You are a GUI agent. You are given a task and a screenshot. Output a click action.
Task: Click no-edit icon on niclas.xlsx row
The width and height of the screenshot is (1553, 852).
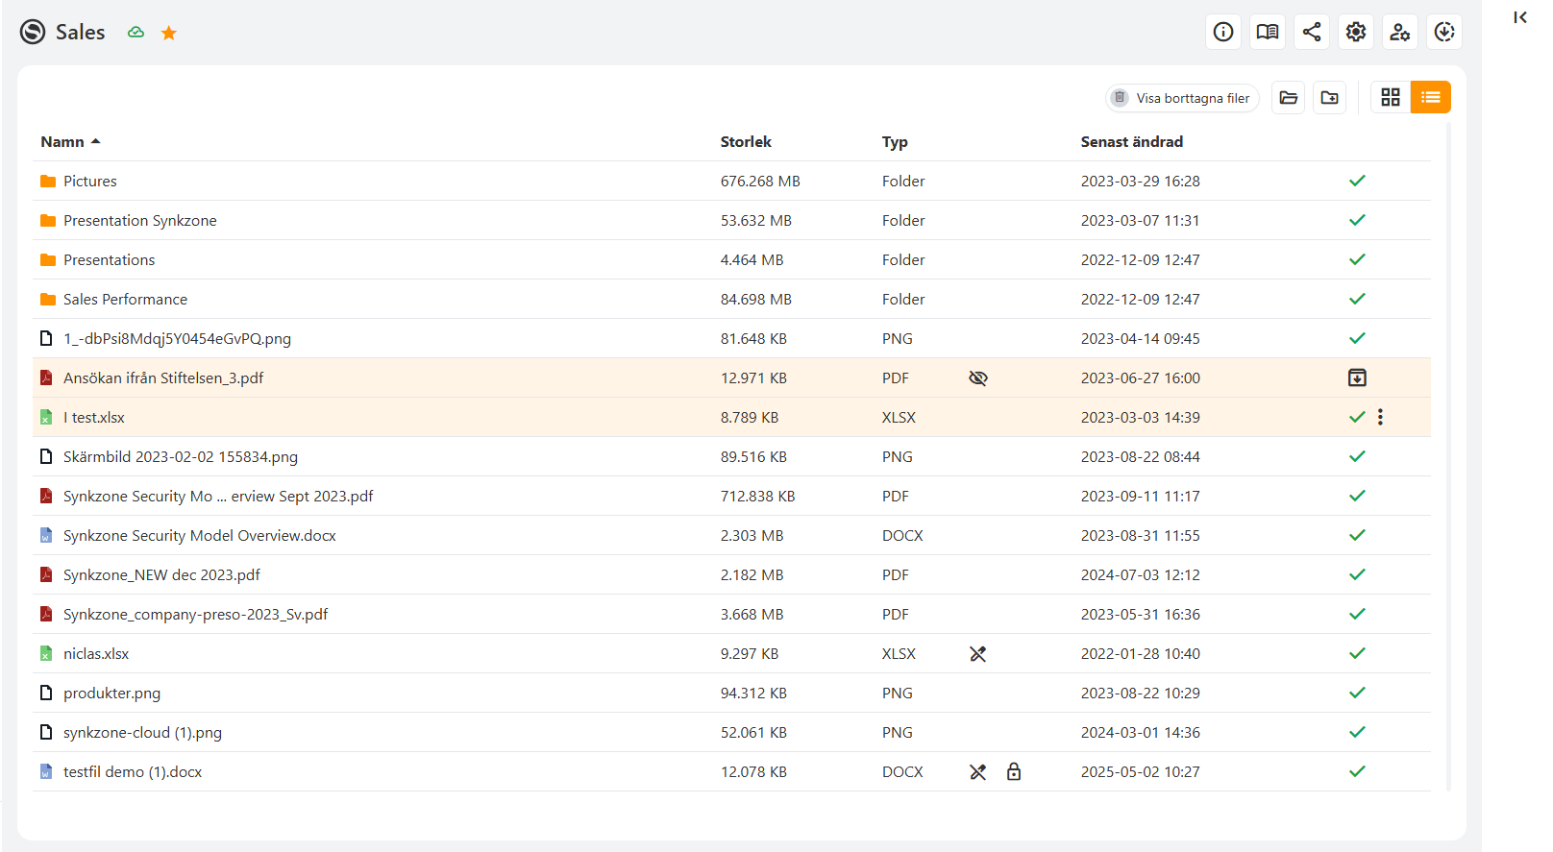(978, 653)
